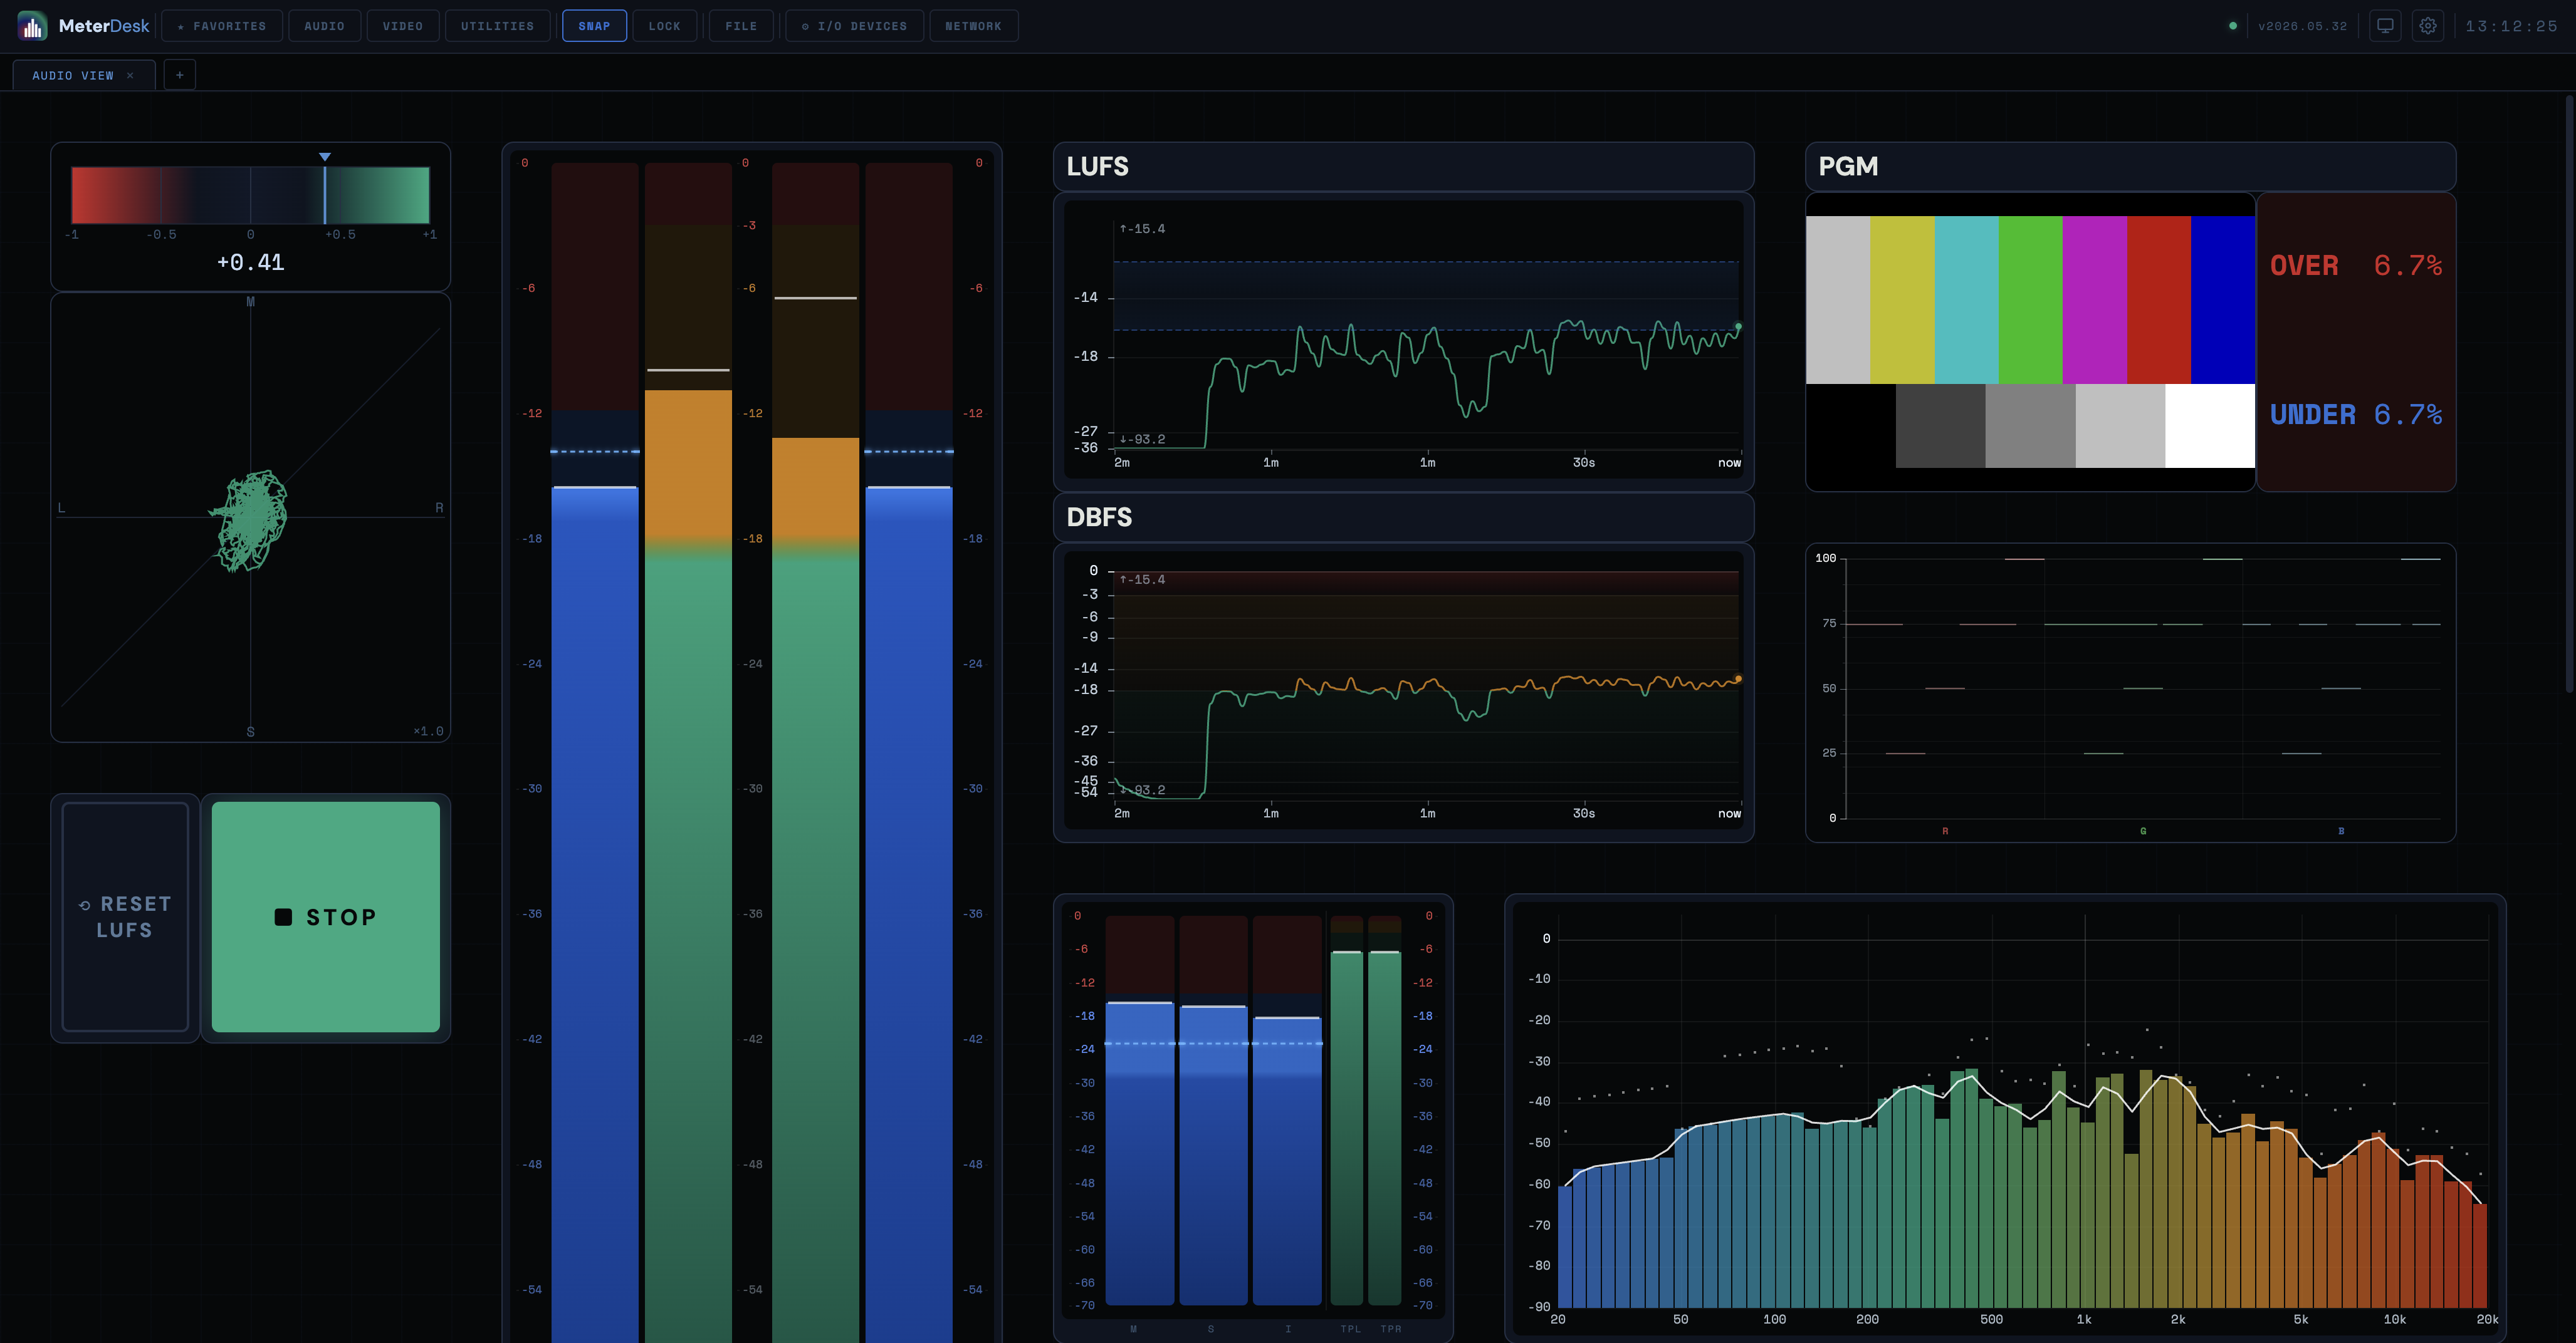The height and width of the screenshot is (1343, 2576).
Task: Open the Favorites menu
Action: (x=222, y=26)
